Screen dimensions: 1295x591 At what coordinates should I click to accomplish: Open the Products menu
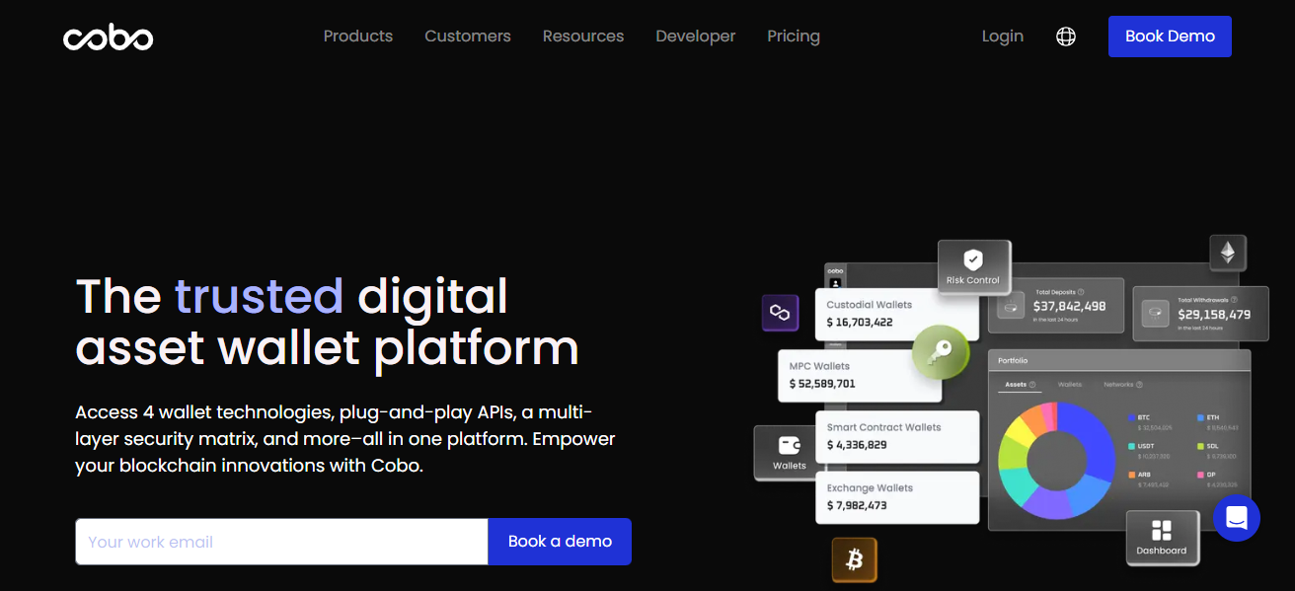pyautogui.click(x=358, y=37)
